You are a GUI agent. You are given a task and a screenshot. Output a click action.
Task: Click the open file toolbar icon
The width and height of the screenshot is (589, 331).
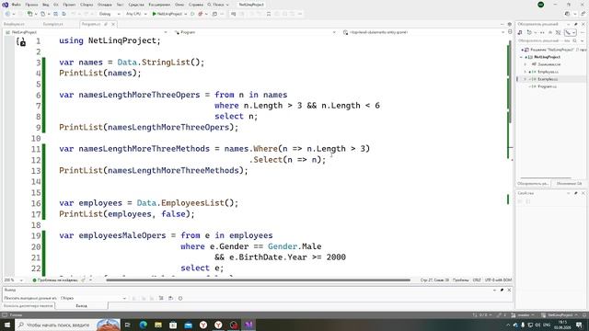point(42,14)
